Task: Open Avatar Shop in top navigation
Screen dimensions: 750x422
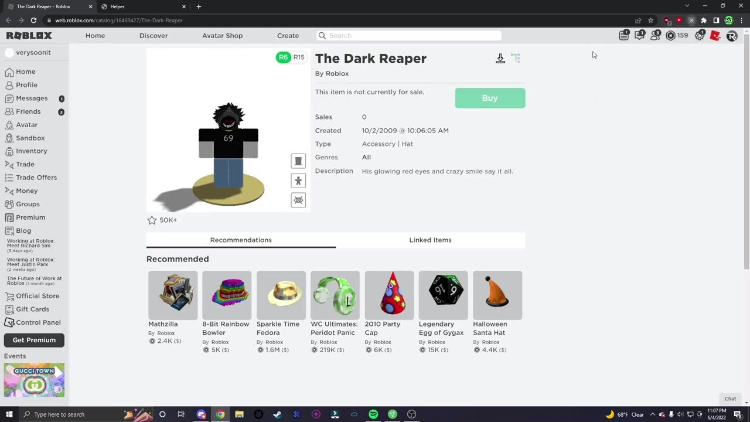Action: click(x=222, y=36)
